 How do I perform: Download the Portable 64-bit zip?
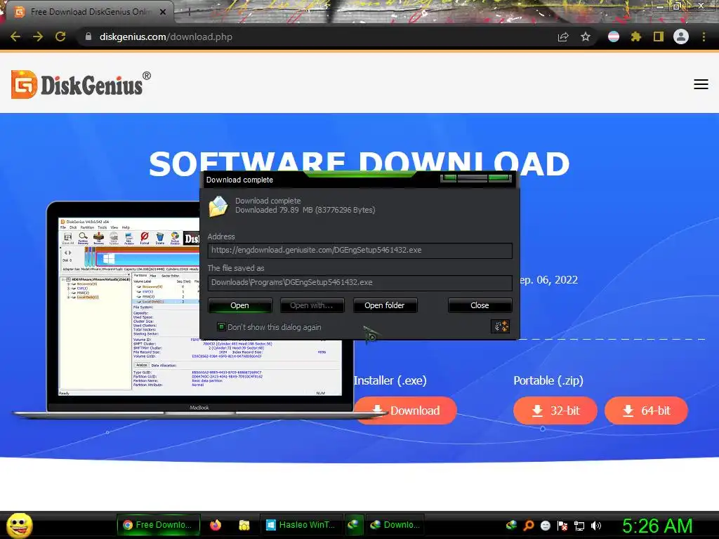point(647,410)
